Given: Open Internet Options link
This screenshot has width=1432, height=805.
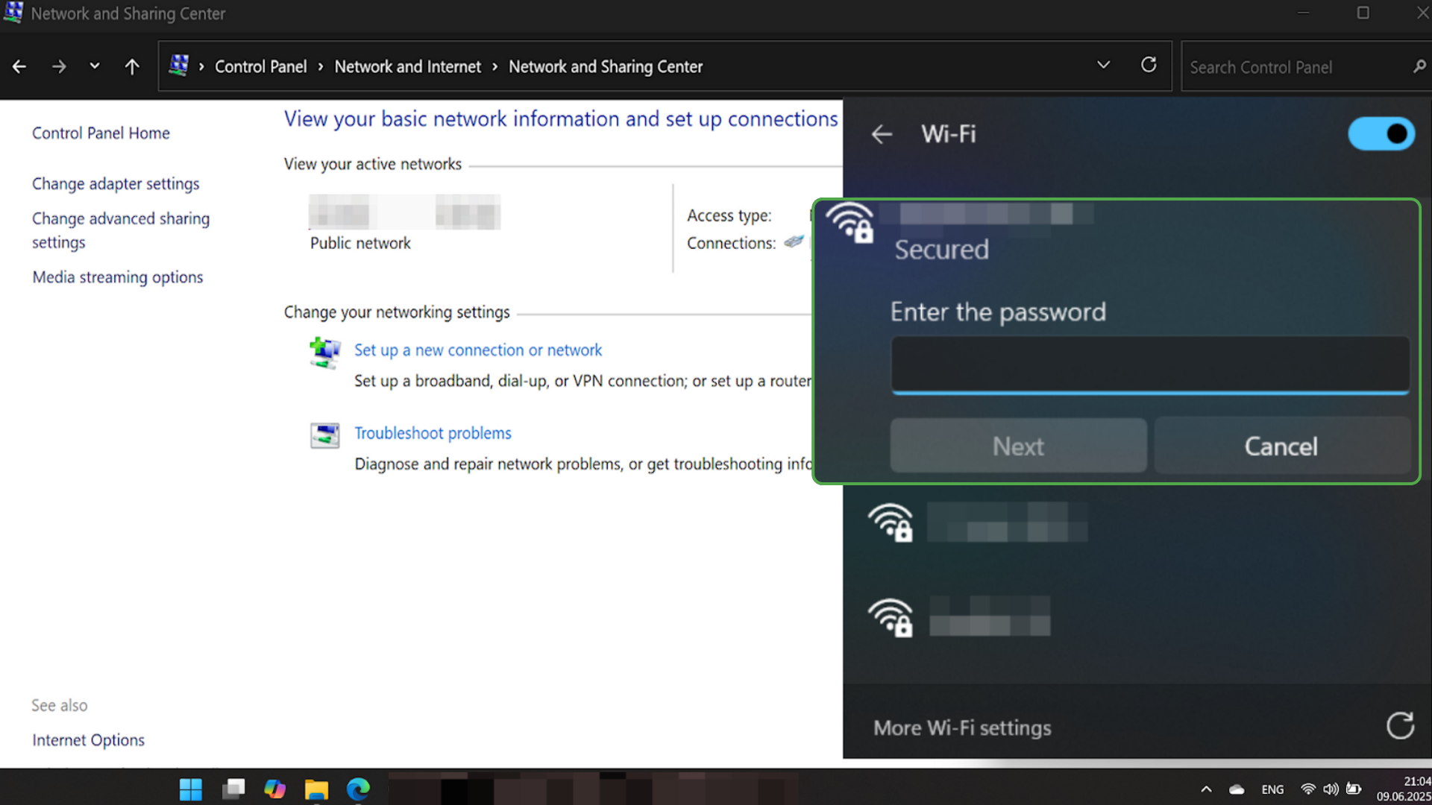Looking at the screenshot, I should click(x=88, y=740).
